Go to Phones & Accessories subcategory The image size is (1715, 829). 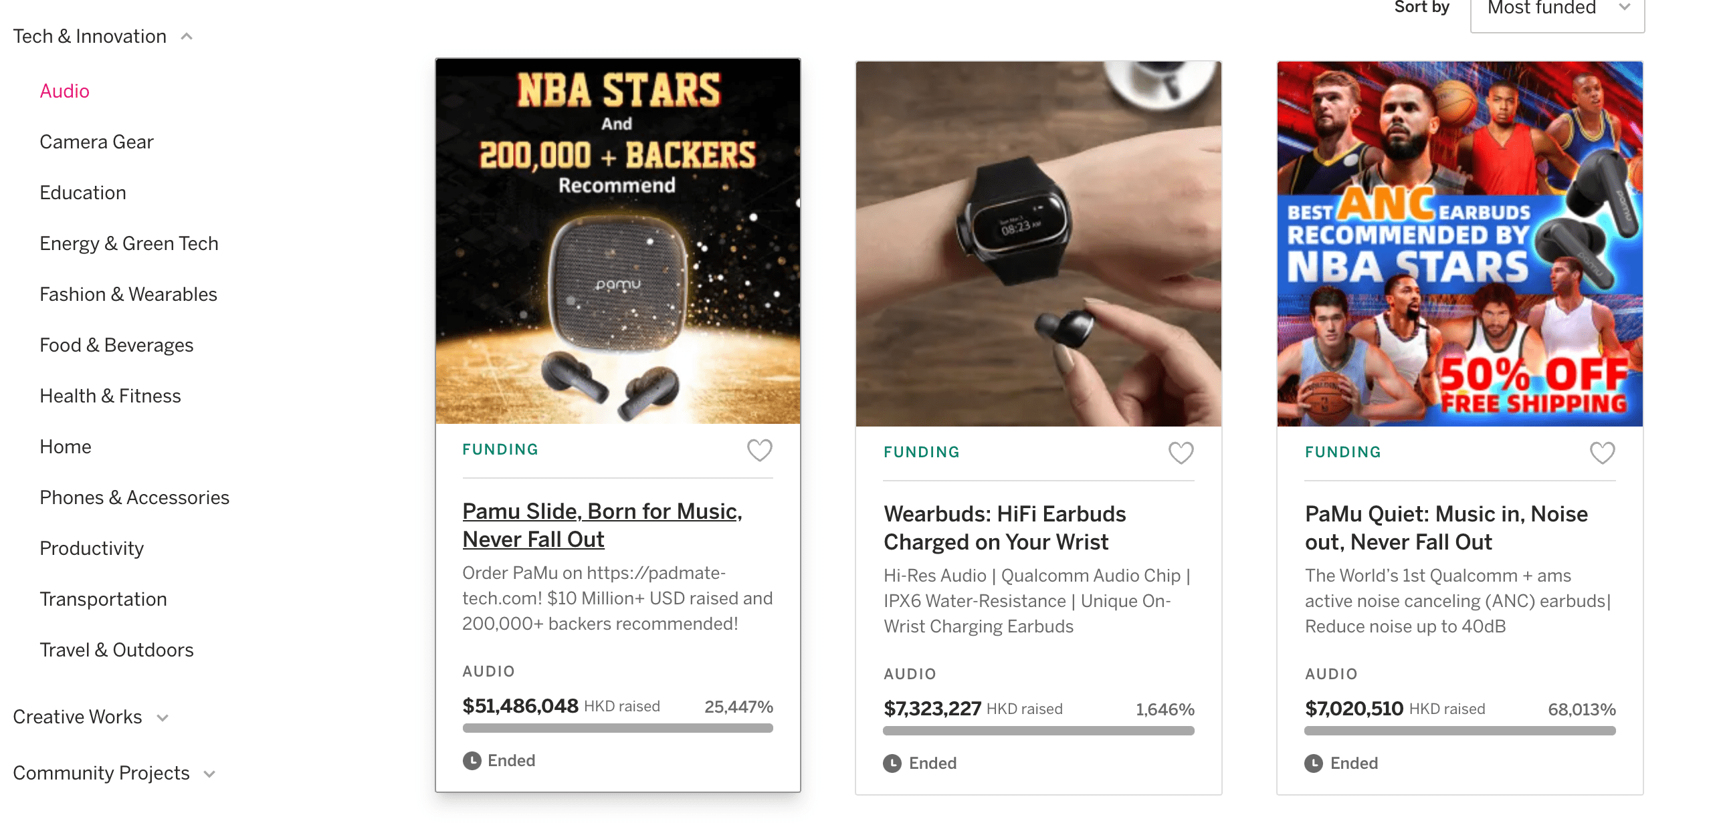click(x=134, y=497)
